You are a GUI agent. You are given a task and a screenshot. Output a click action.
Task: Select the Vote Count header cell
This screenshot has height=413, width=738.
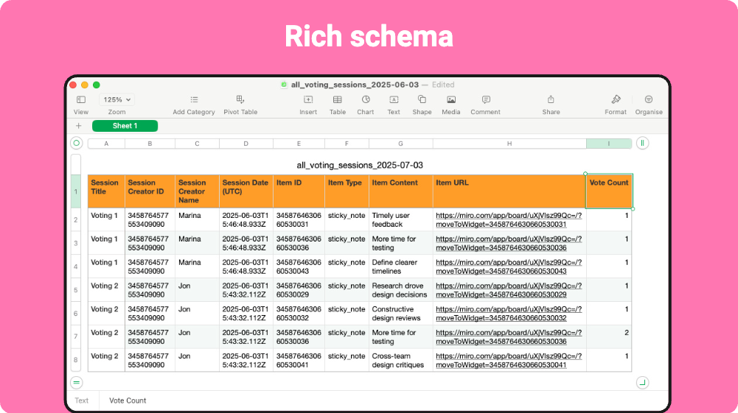tap(609, 191)
